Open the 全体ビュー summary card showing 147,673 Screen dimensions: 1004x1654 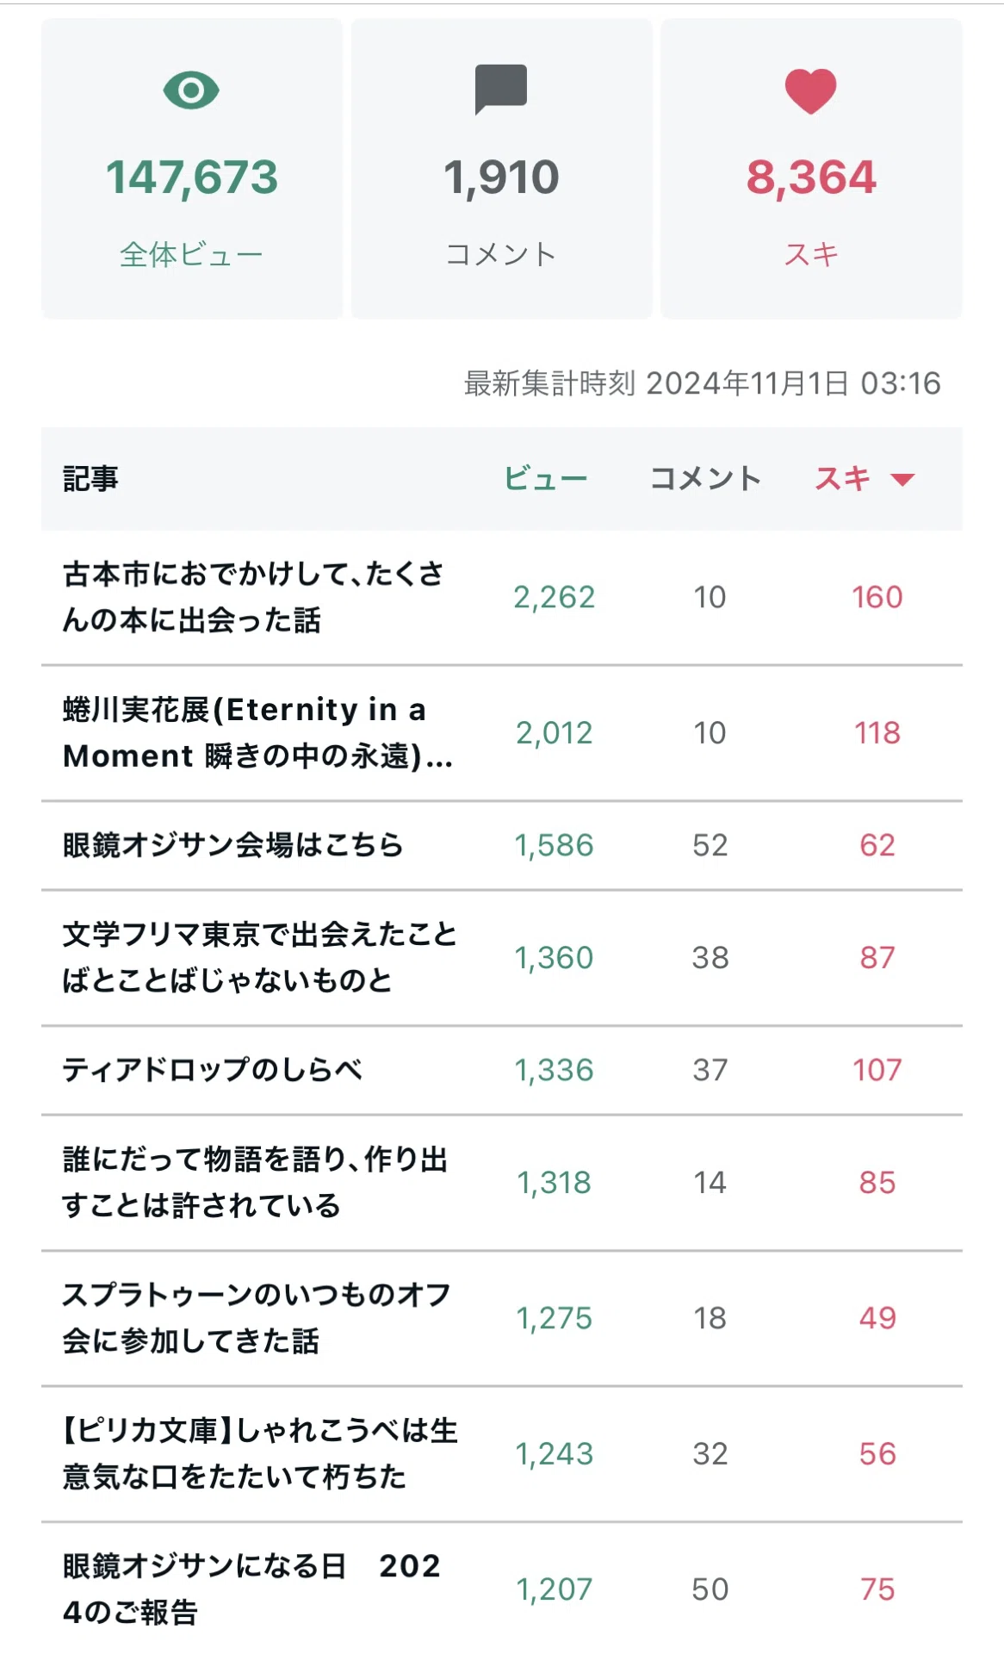(x=192, y=169)
